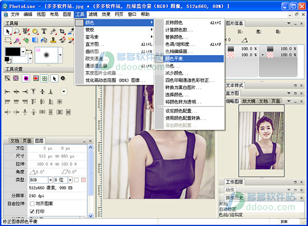
Task: Toggle the 打印 checkbox
Action: (32, 211)
